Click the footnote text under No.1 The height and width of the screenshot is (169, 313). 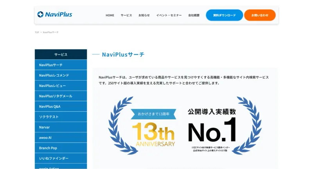click(210, 149)
